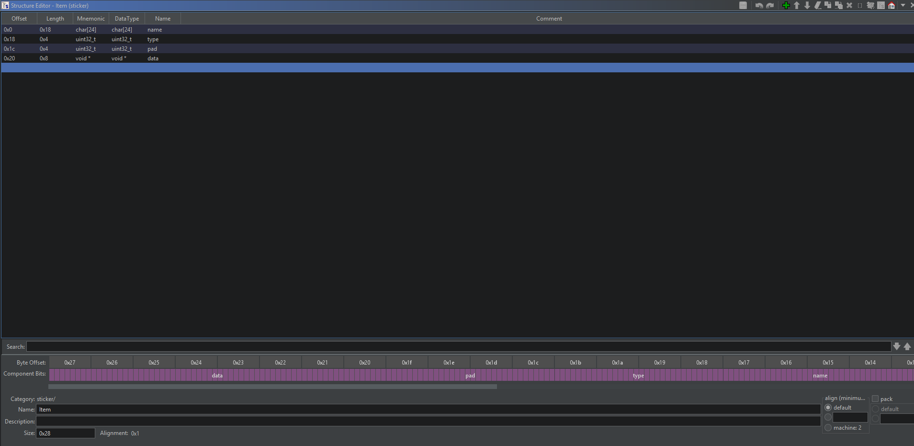Select the 'void *' datatype cell of data row
The width and height of the screenshot is (914, 446).
click(x=127, y=58)
